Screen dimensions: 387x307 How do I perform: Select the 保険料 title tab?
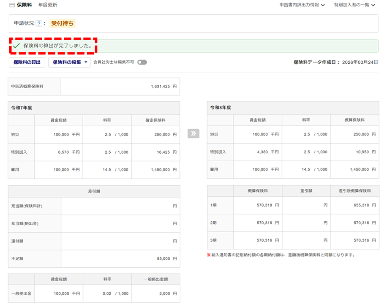coord(25,5)
